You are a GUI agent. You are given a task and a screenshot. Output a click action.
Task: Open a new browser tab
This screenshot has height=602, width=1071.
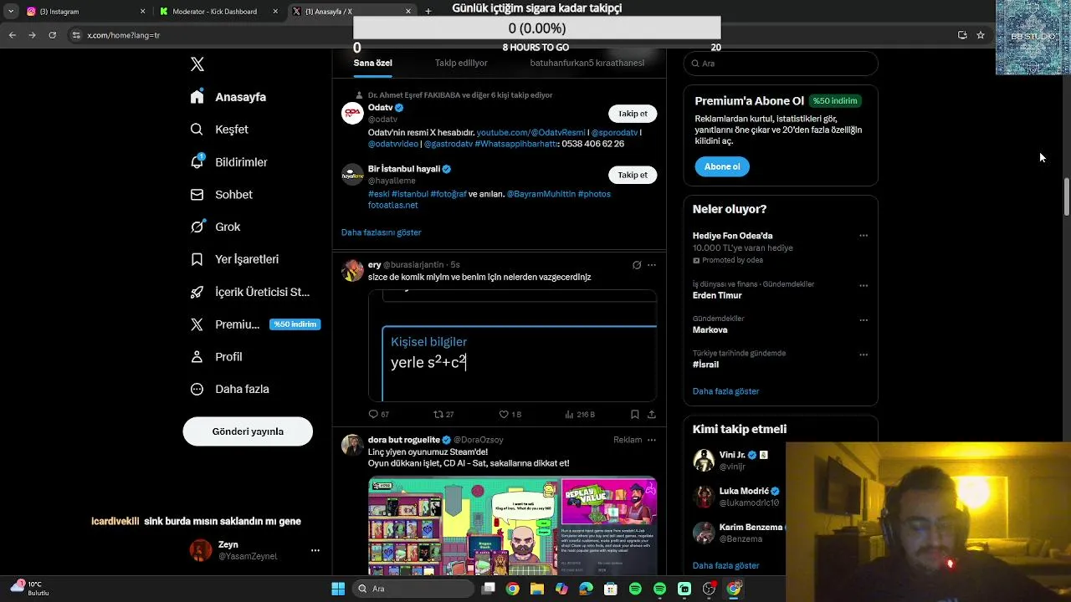[x=428, y=12]
